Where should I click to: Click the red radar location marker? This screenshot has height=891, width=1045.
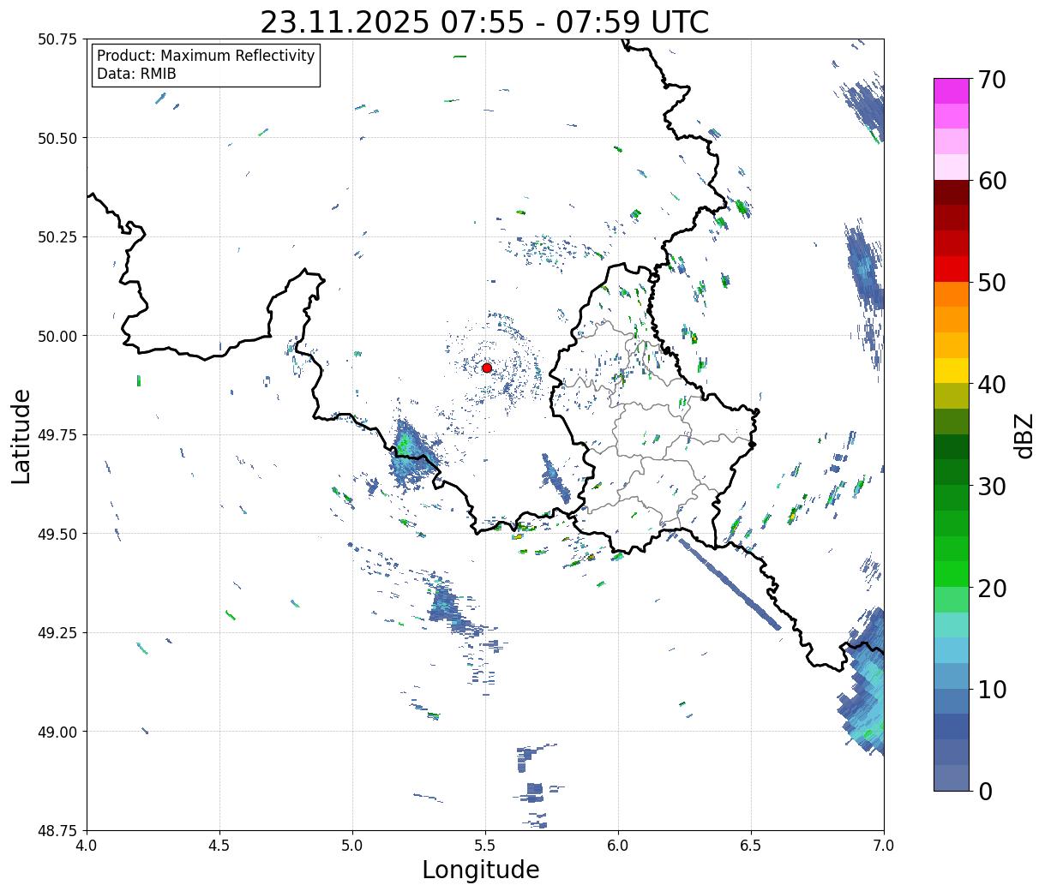pos(487,368)
